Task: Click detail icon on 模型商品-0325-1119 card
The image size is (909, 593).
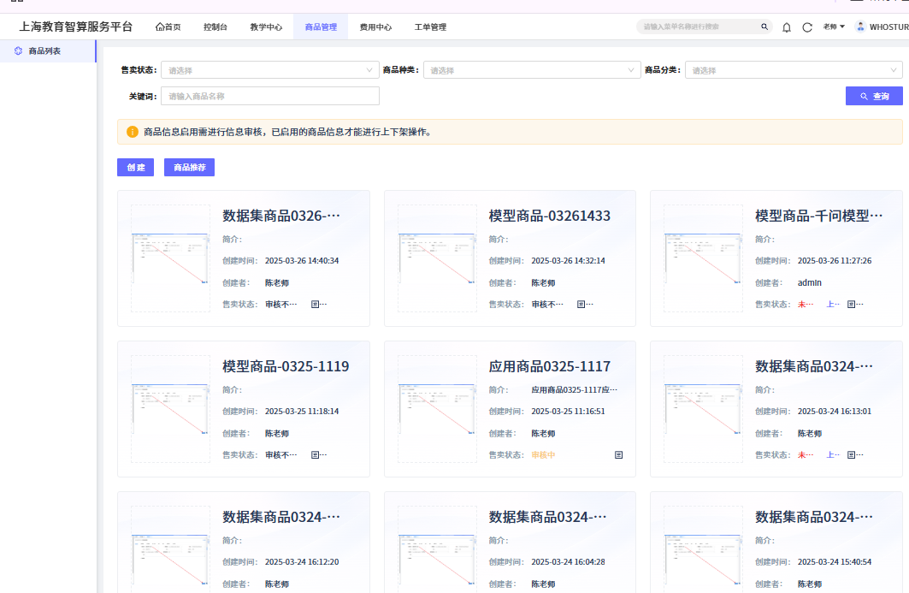Action: tap(315, 455)
